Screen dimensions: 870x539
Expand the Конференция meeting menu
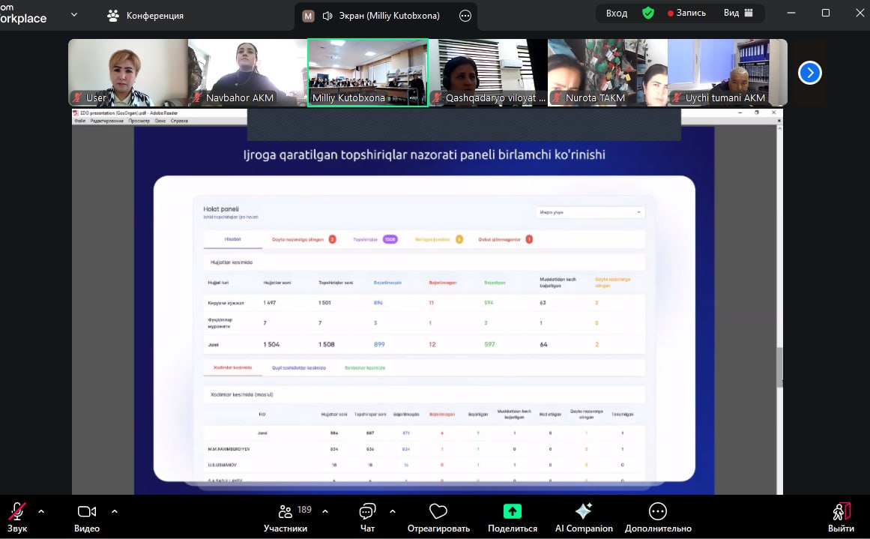click(73, 15)
